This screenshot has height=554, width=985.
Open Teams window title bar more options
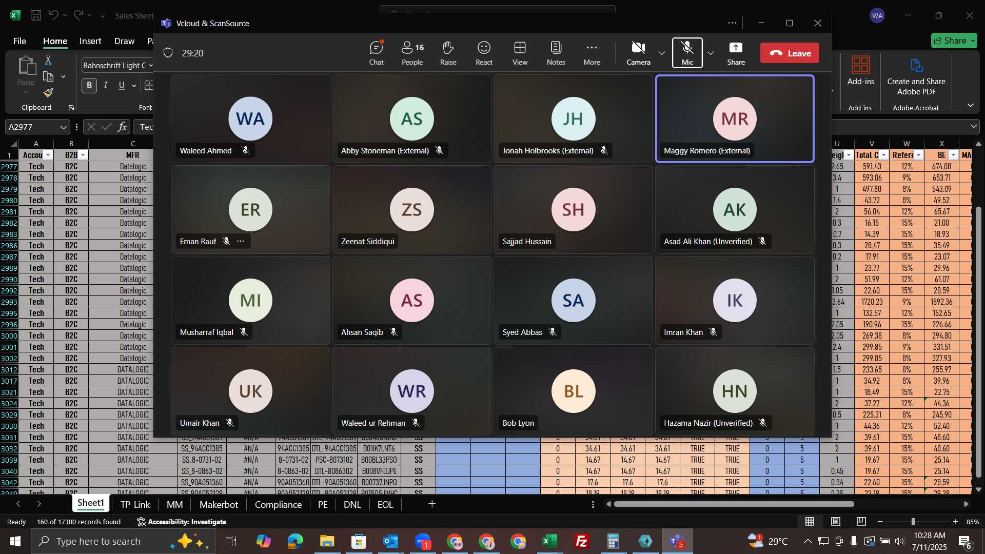(x=732, y=23)
